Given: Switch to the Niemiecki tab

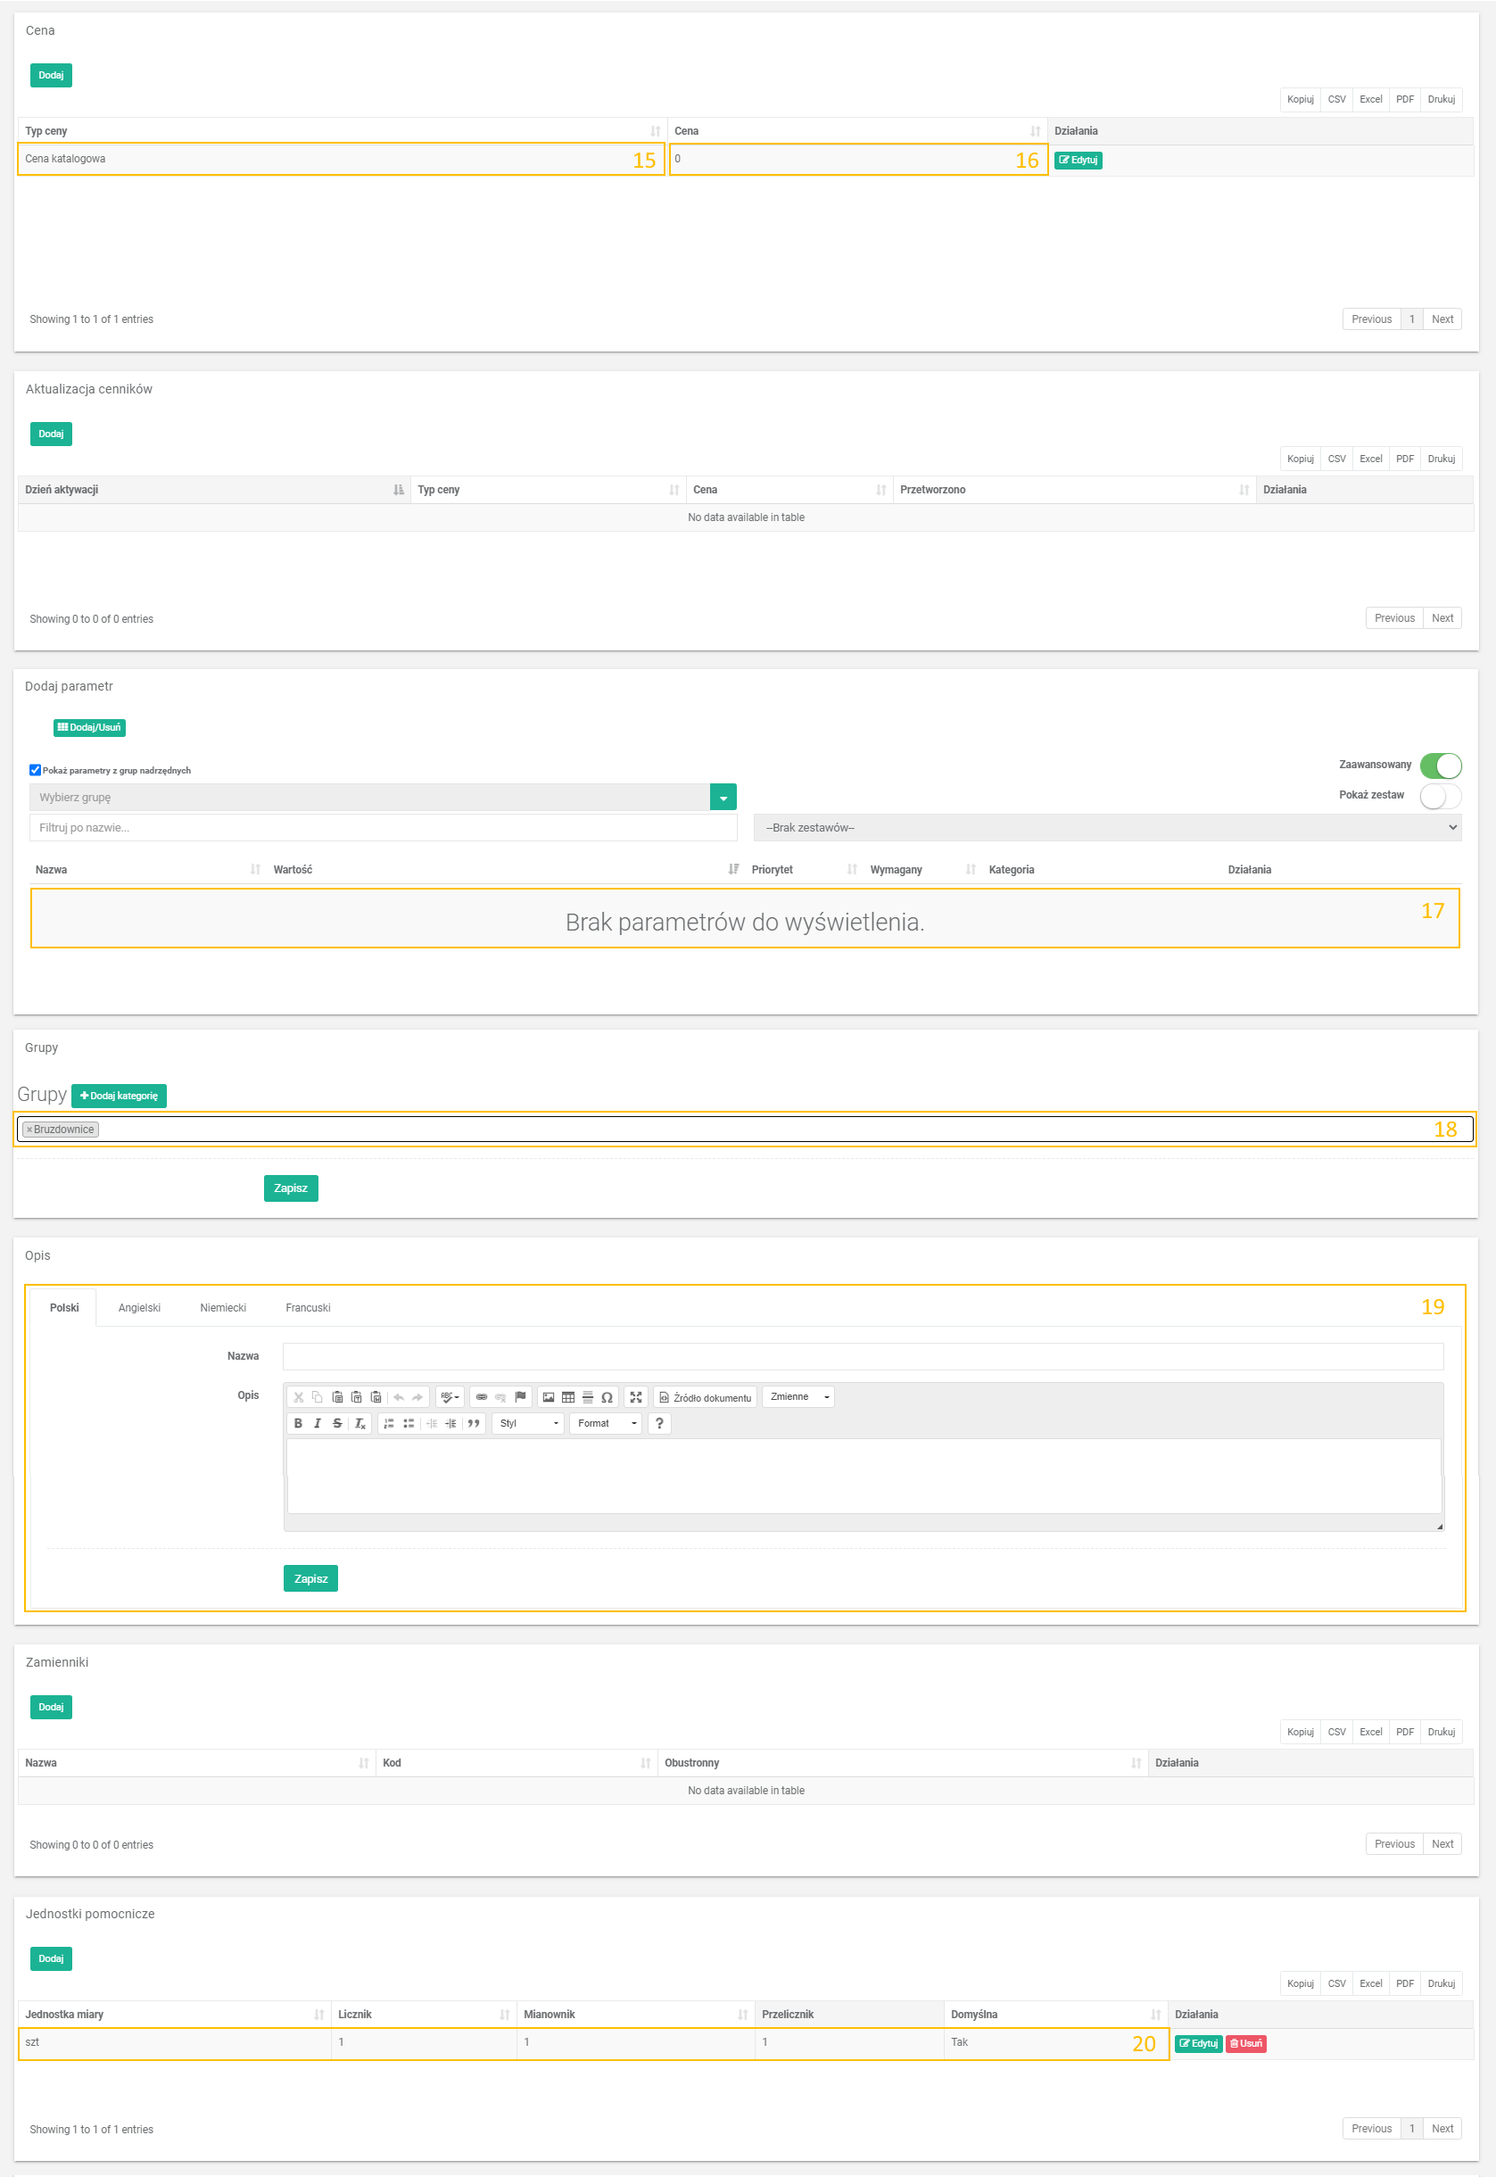Looking at the screenshot, I should click(x=223, y=1308).
